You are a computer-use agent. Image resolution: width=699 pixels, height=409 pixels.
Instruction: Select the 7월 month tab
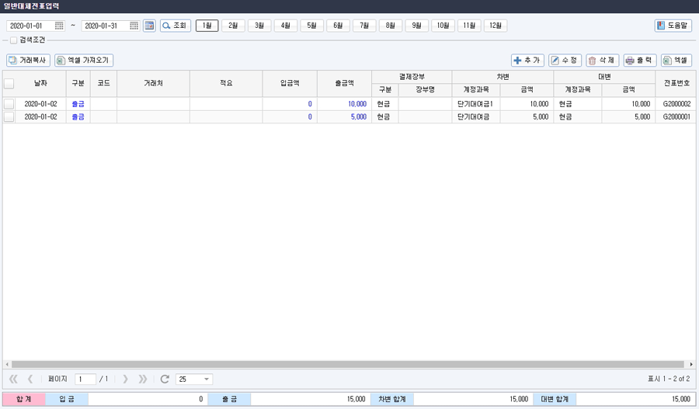point(364,26)
